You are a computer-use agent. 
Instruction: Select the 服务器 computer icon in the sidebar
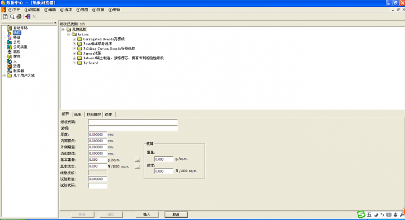(x=10, y=71)
